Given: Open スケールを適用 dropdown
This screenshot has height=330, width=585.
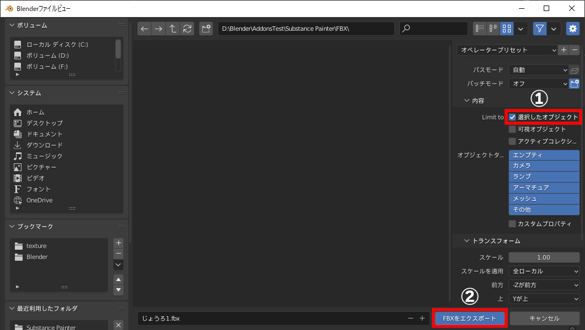Looking at the screenshot, I should (x=544, y=271).
